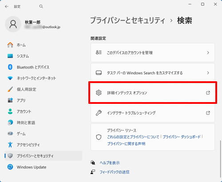Image resolution: width=222 pixels, height=182 pixels.
Task: Select Windows Update in sidebar
Action: pos(44,167)
